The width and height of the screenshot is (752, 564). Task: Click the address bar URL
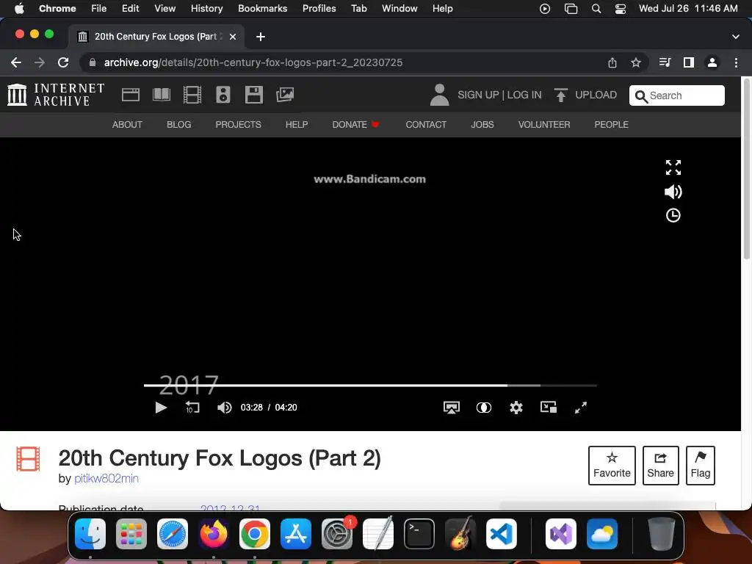point(253,62)
